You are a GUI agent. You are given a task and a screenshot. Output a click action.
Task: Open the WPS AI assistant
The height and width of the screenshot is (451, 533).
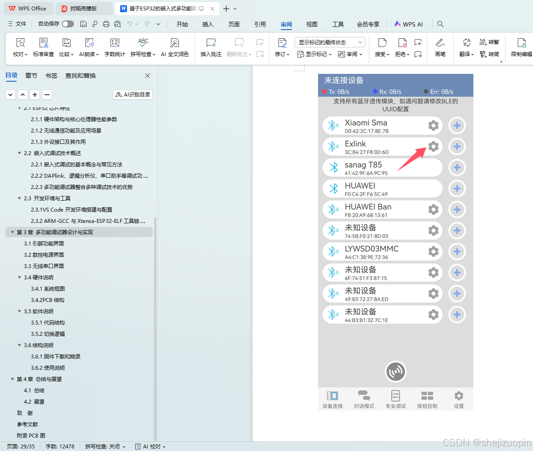point(408,24)
